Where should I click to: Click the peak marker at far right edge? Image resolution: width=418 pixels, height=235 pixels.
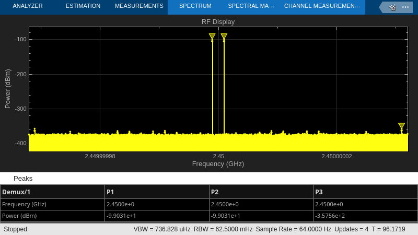[x=401, y=126]
